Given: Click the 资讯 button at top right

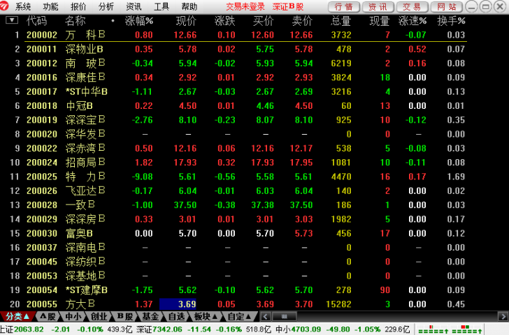Looking at the screenshot, I should [x=378, y=6].
